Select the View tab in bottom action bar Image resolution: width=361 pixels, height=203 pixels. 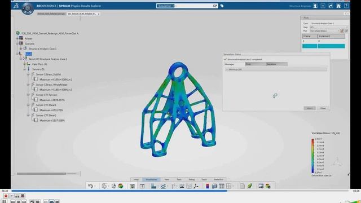pos(167,179)
